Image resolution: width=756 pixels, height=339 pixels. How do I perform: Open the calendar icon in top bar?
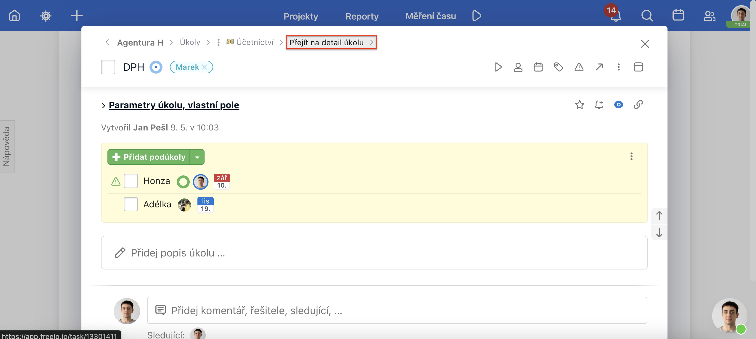pos(678,15)
